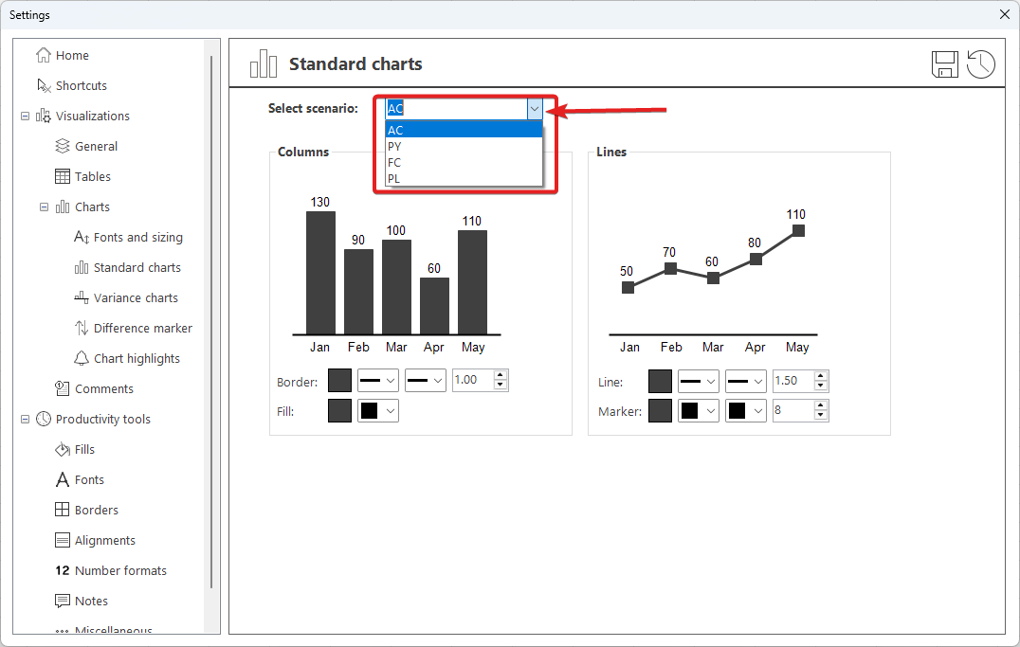Collapse the Visualizations tree node
1020x647 pixels.
[25, 116]
